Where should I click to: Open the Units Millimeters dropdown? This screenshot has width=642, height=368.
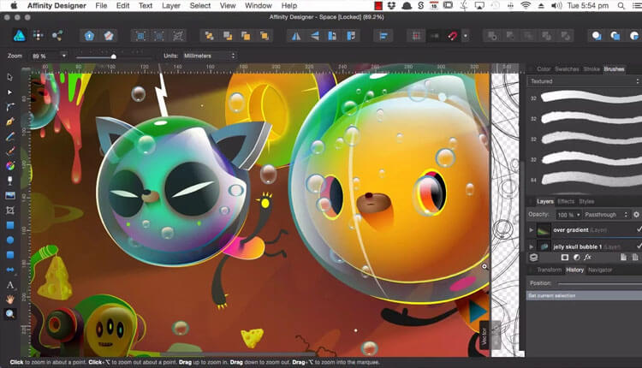pyautogui.click(x=209, y=56)
